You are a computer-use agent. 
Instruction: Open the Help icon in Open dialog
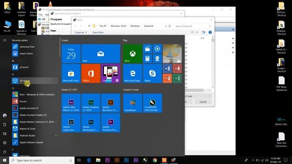coord(210,32)
